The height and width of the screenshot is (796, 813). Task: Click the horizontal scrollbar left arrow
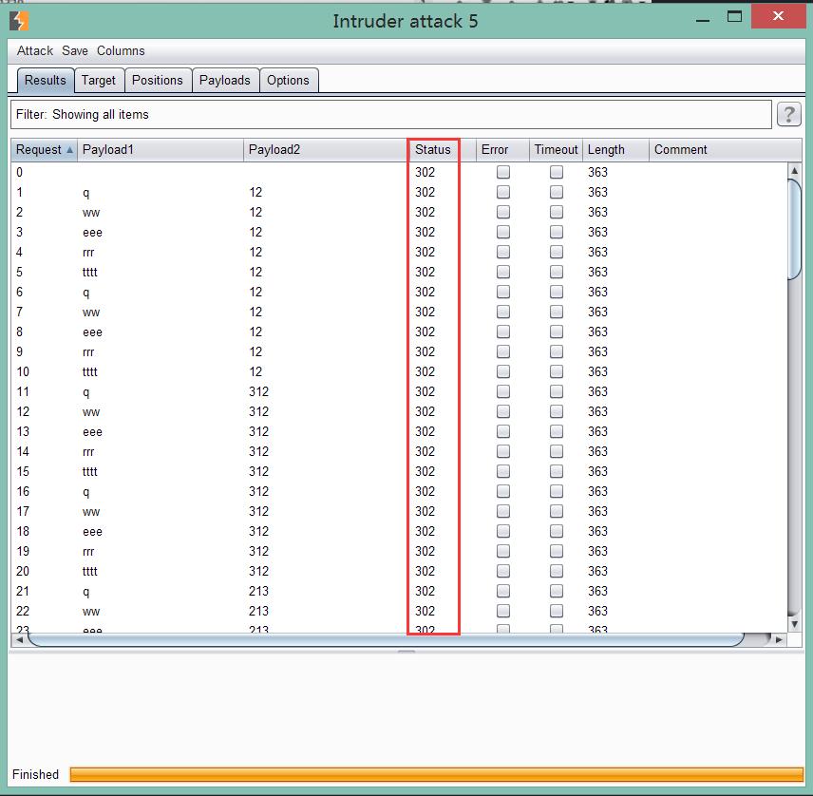[x=18, y=640]
